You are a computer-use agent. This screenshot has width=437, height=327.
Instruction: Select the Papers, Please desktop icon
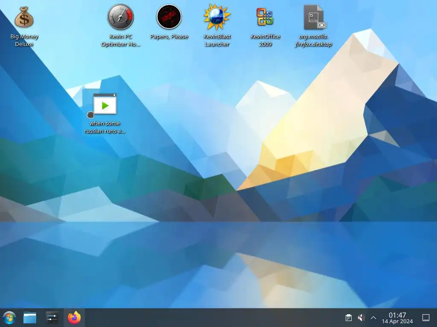click(169, 17)
